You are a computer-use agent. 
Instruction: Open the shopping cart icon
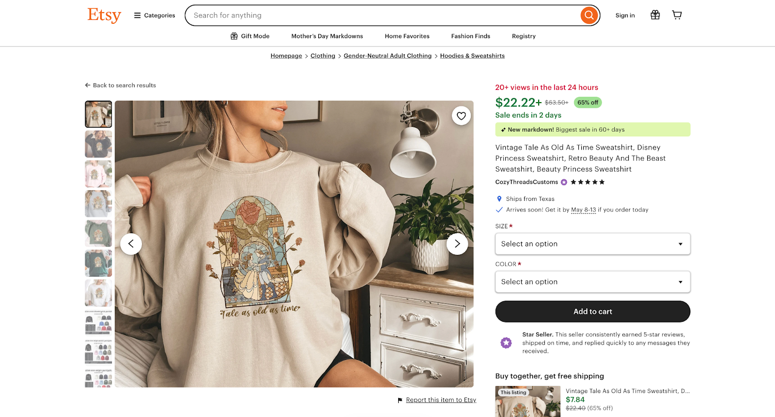click(676, 15)
